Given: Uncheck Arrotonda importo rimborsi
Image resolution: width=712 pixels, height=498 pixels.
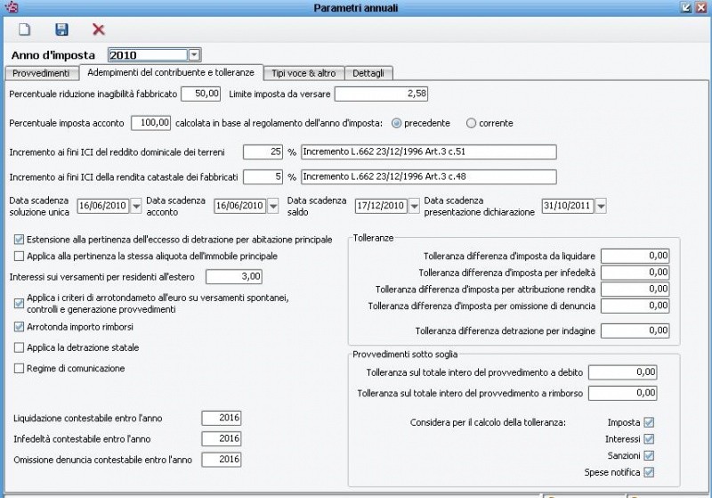Looking at the screenshot, I should [x=19, y=327].
